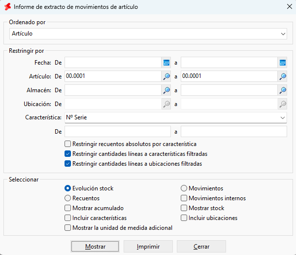The image size is (296, 255).
Task: Open Almacén lookup for the De field
Action: click(x=166, y=90)
